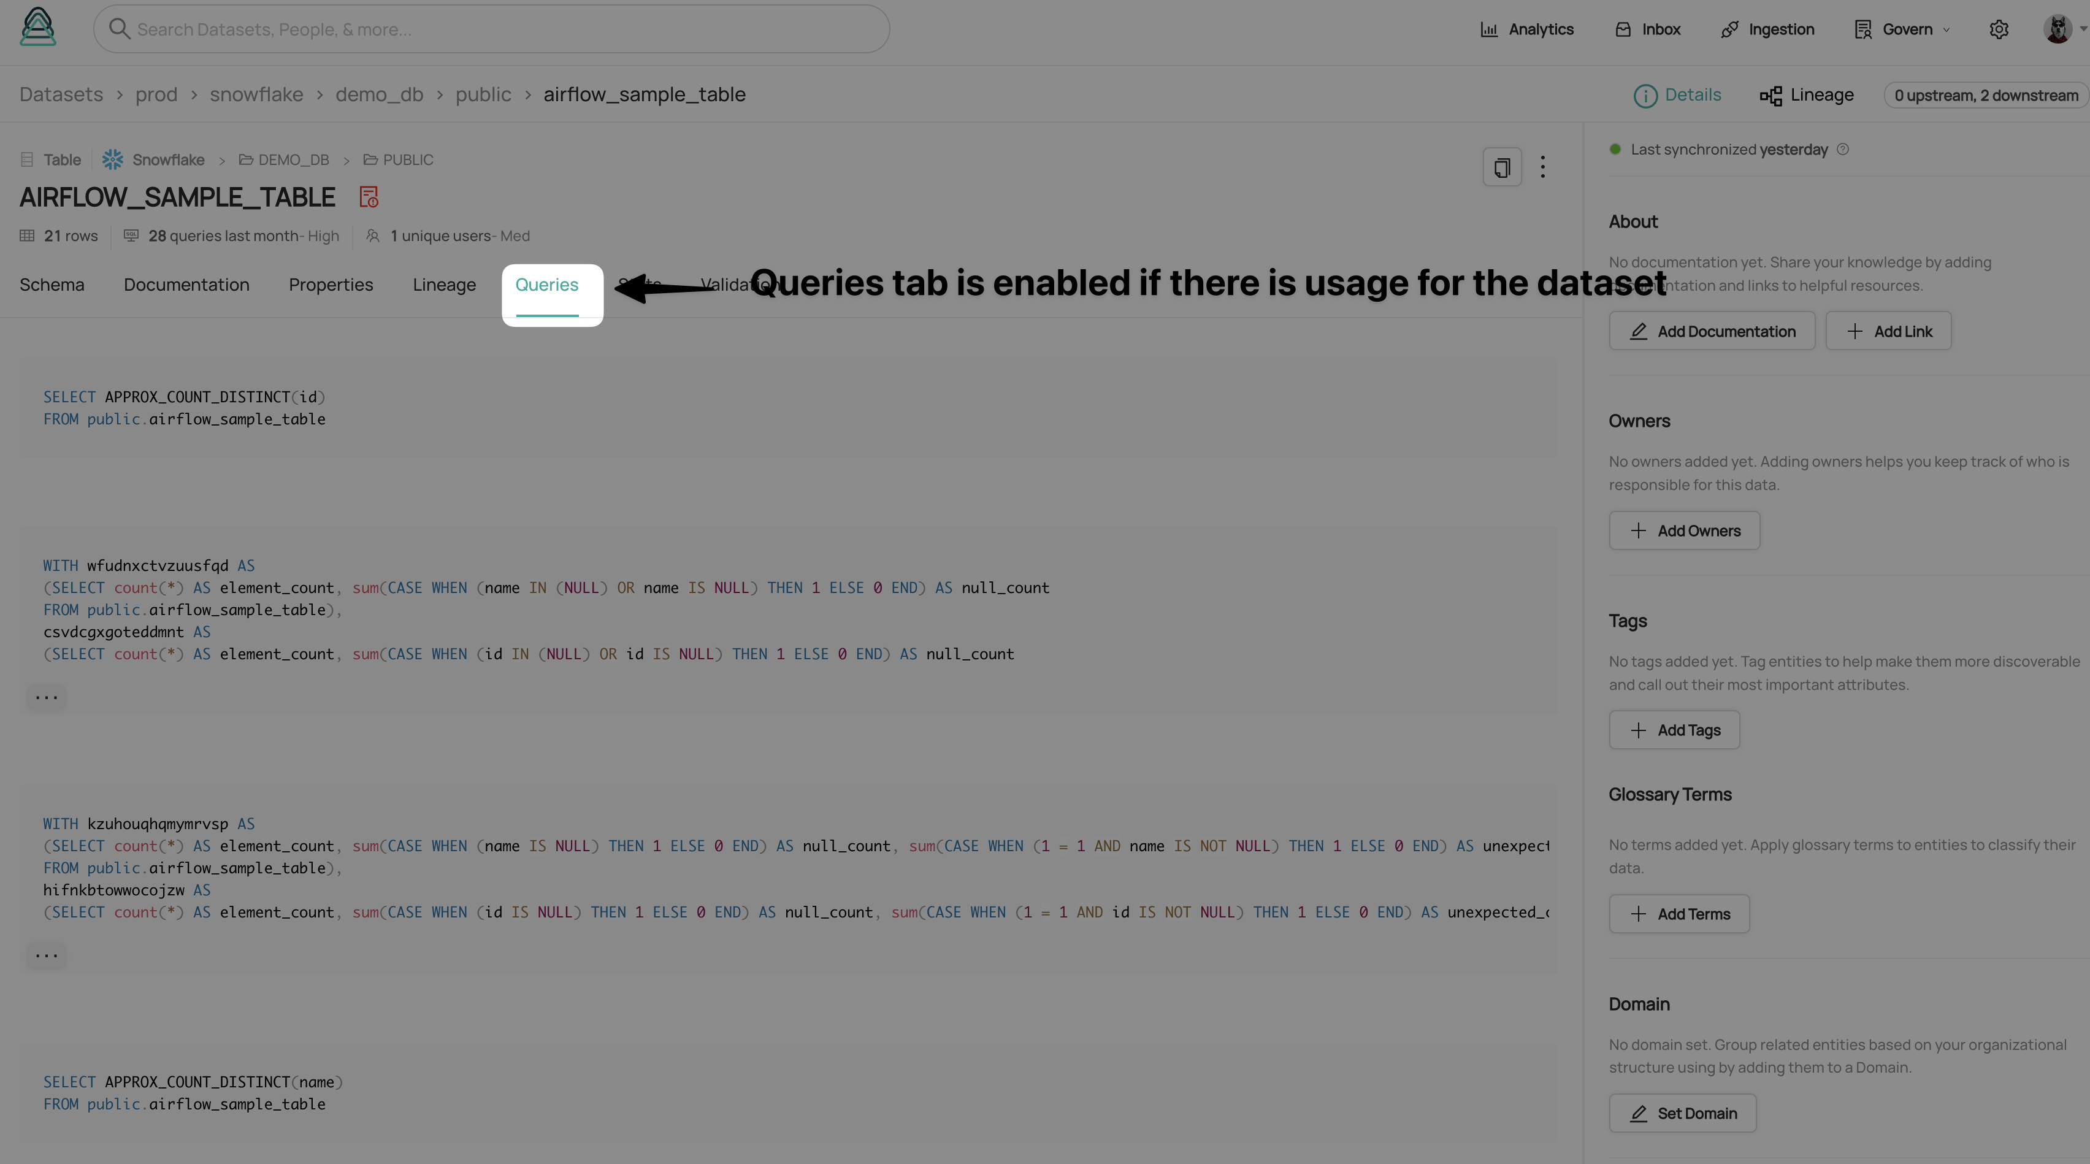Expand the third query's ellipsis button

pos(46,955)
